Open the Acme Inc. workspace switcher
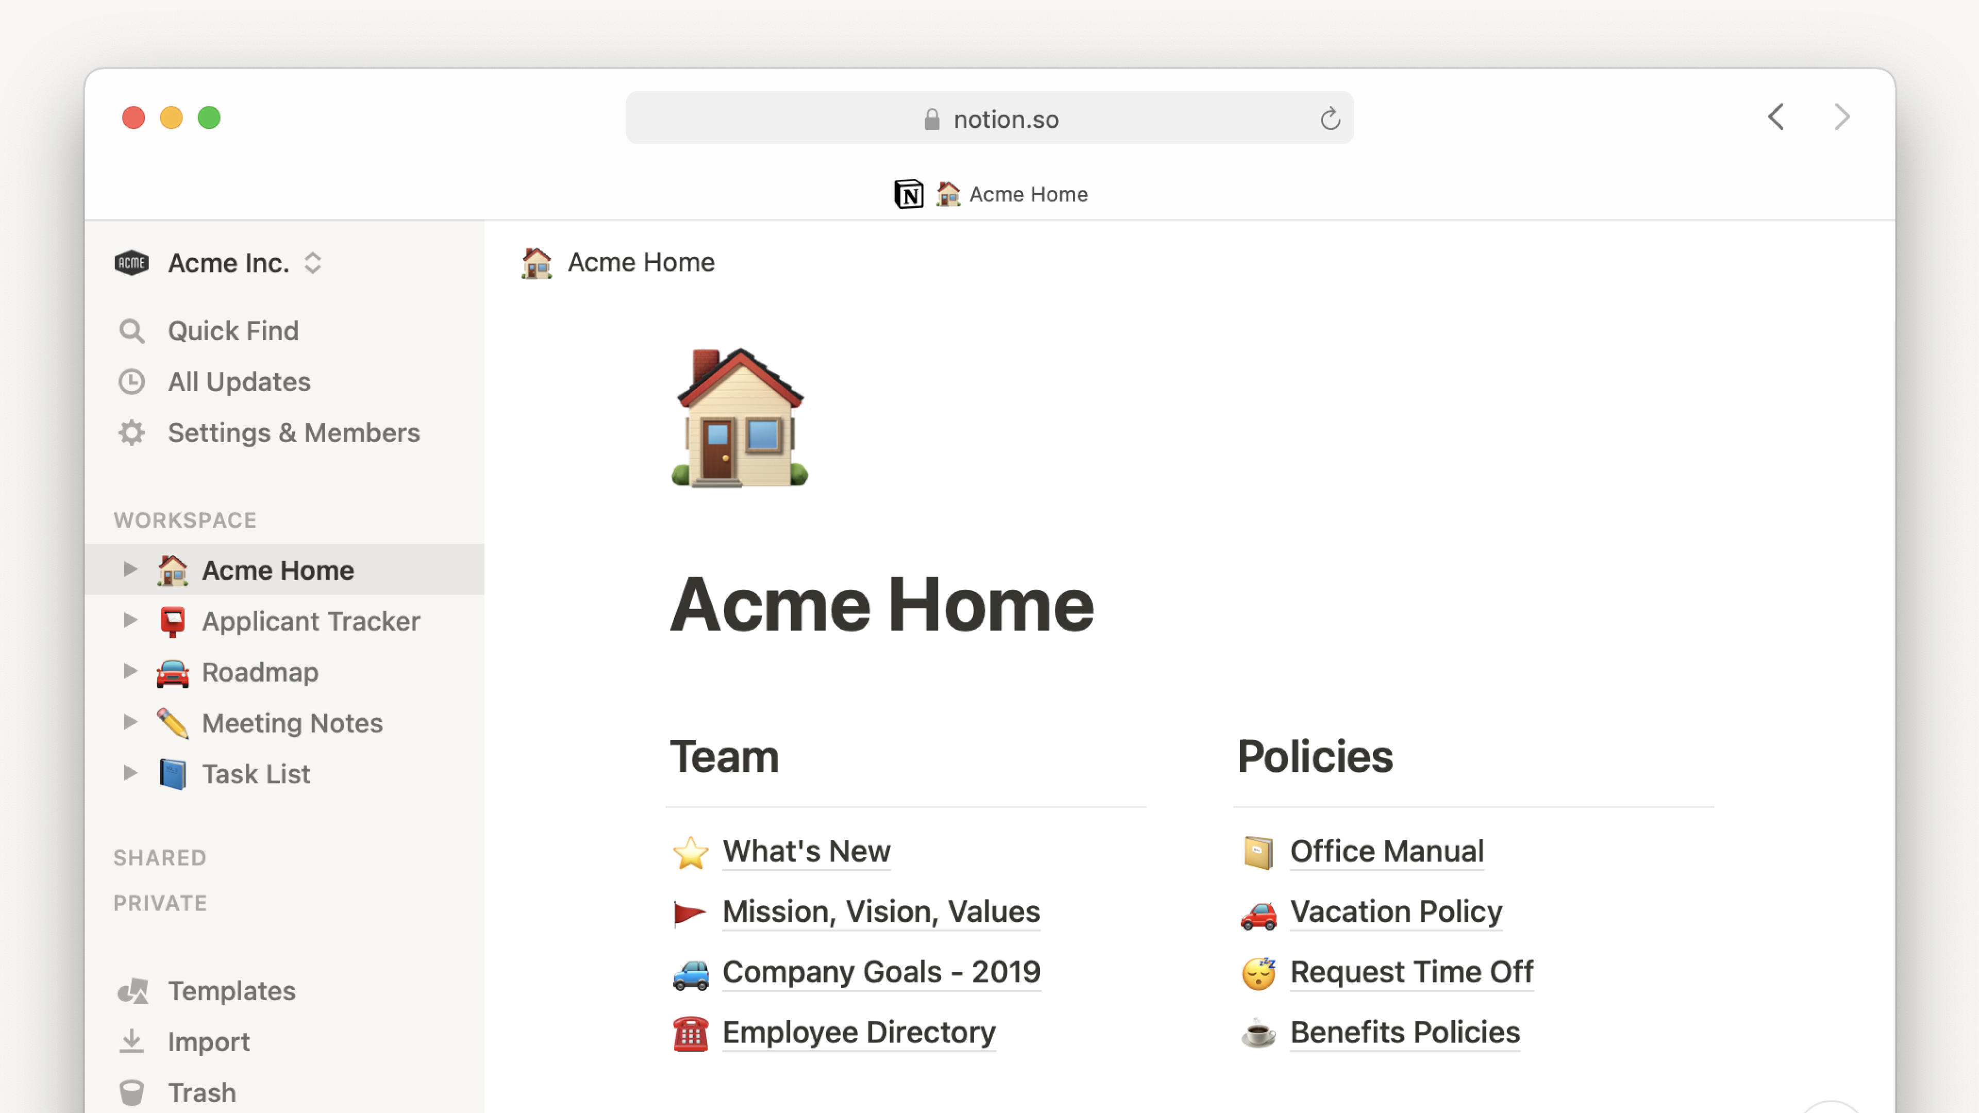Image resolution: width=1979 pixels, height=1113 pixels. [x=217, y=262]
